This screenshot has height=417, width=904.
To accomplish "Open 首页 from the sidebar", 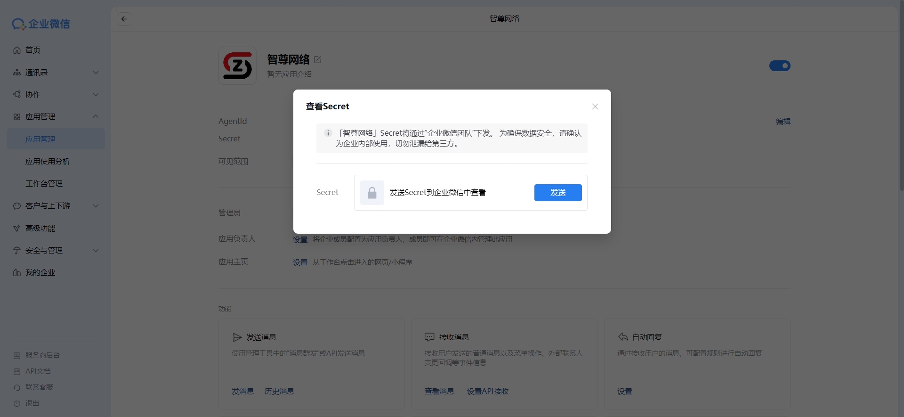I will coord(32,50).
